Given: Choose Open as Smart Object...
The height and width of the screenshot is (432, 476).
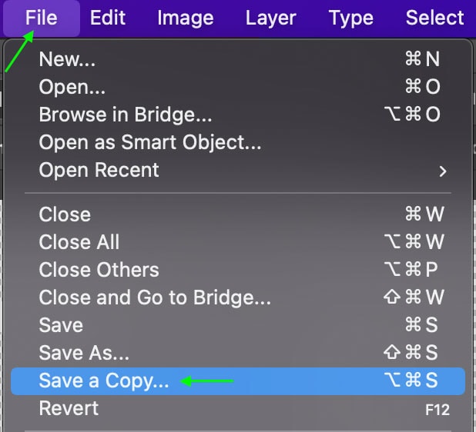Looking at the screenshot, I should [149, 142].
